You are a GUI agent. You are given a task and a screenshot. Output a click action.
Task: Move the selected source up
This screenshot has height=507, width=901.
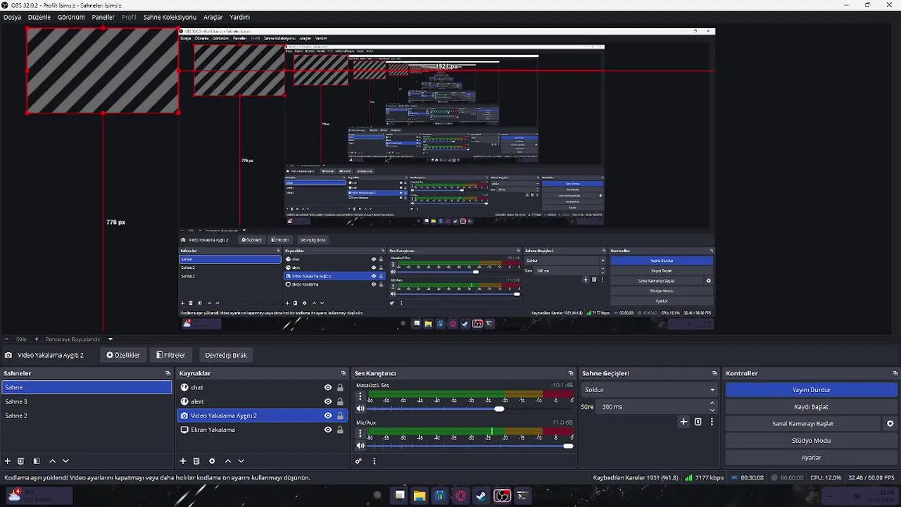click(227, 461)
